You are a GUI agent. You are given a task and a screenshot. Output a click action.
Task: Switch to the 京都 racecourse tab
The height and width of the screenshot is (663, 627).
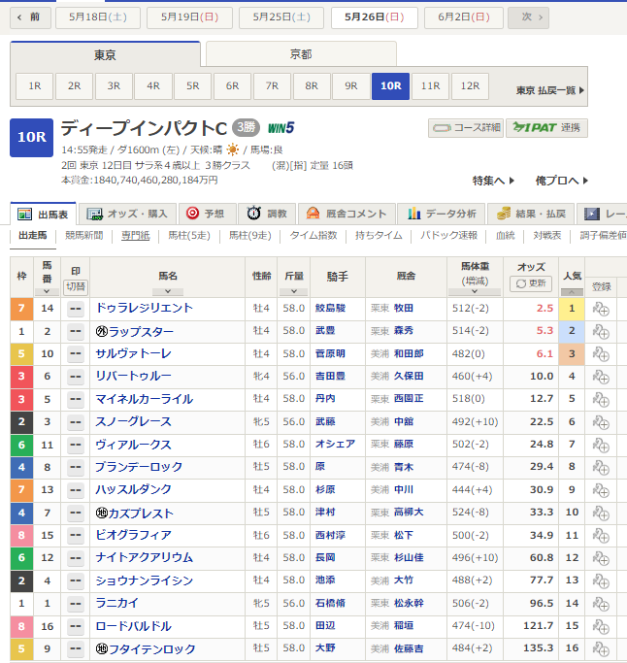coord(300,55)
